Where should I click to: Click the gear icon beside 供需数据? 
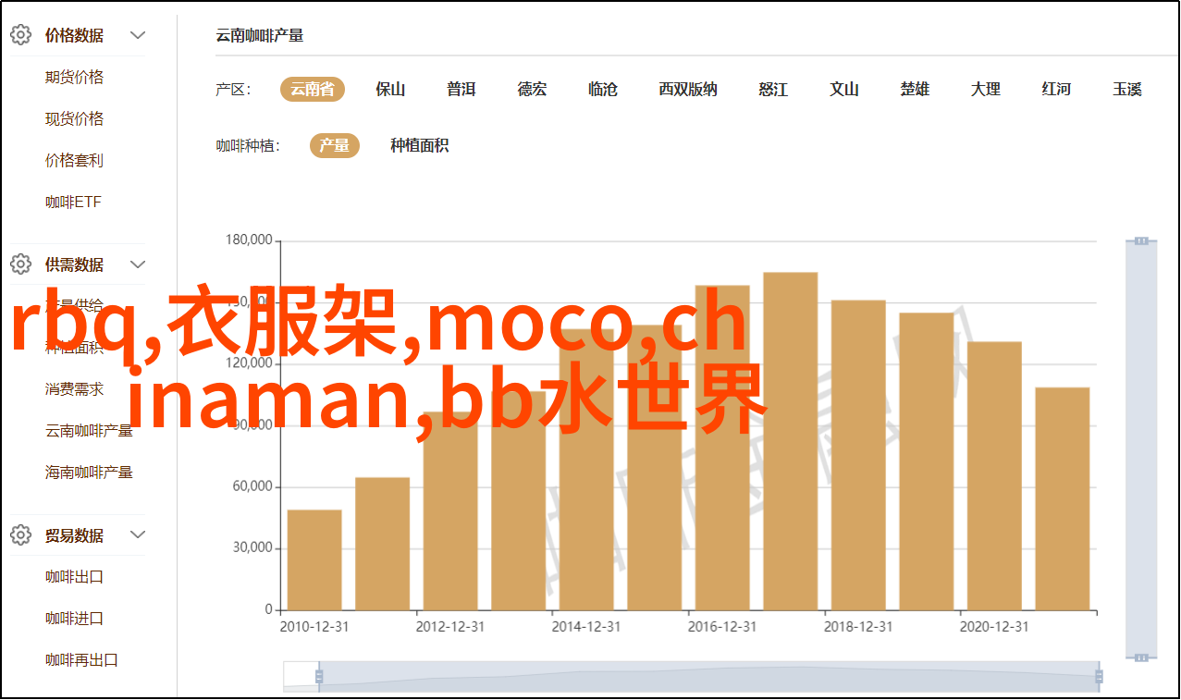pos(20,264)
